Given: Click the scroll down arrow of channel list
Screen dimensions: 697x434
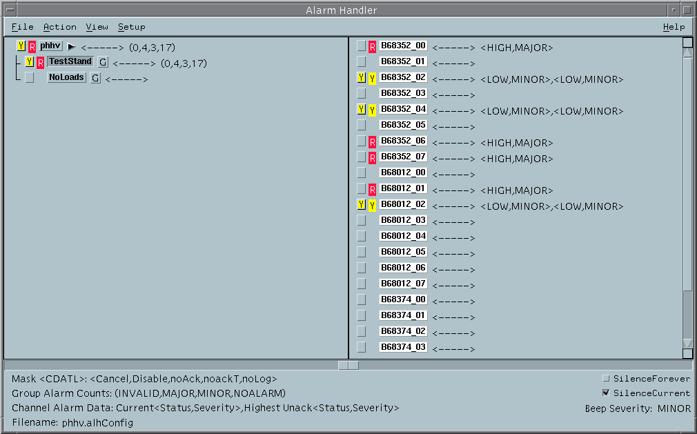Looking at the screenshot, I should [x=687, y=343].
